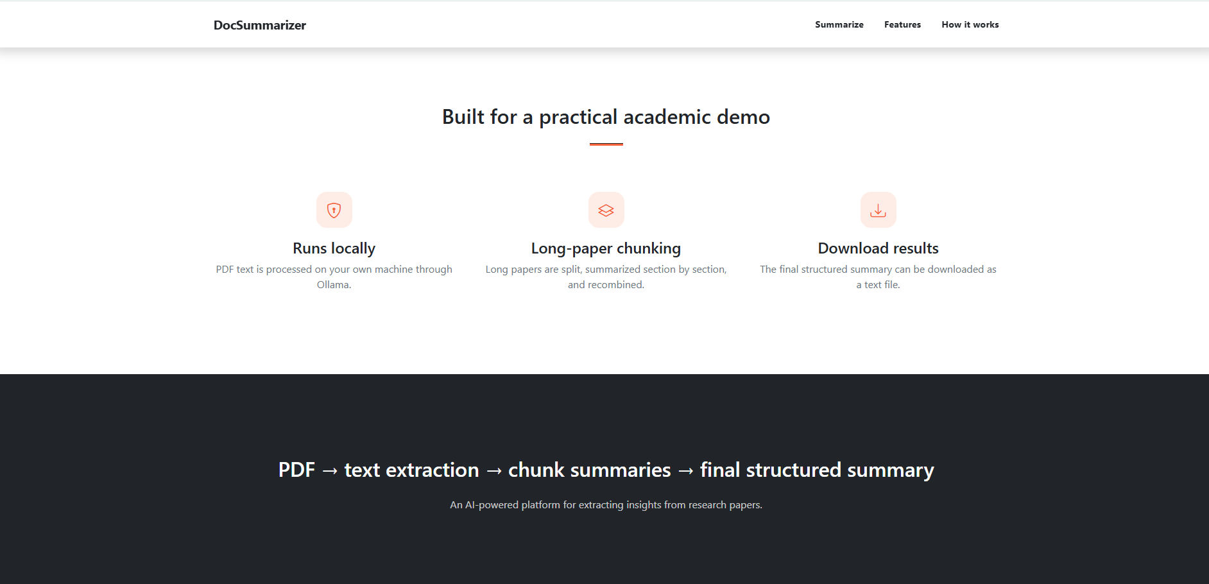Screen dimensions: 1209x584
Task: Click the Built for a practical academic demo title
Action: click(x=606, y=117)
